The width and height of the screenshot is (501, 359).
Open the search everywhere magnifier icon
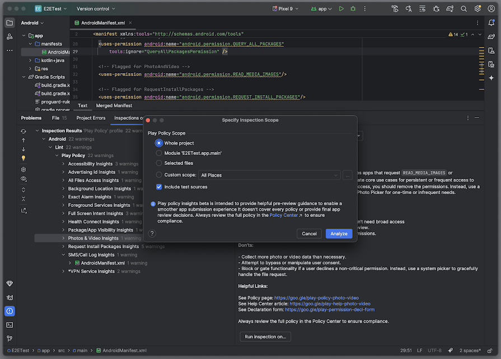pyautogui.click(x=463, y=9)
